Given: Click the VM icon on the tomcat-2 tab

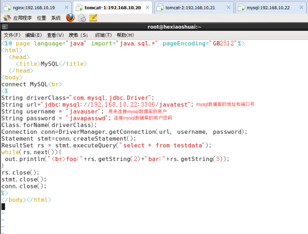Looking at the screenshot, I should click(160, 8).
